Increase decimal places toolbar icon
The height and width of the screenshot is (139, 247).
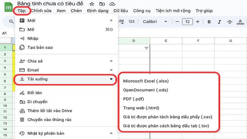tap(121, 22)
